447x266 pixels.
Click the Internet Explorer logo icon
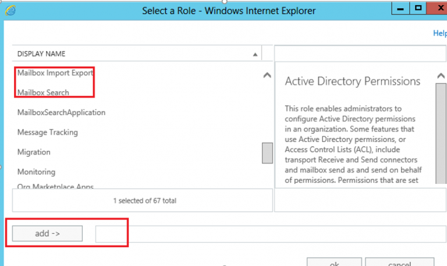tap(10, 10)
